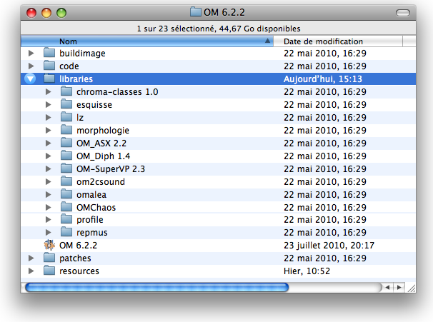
Task: Click the title bar folder proxy icon
Action: 196,12
